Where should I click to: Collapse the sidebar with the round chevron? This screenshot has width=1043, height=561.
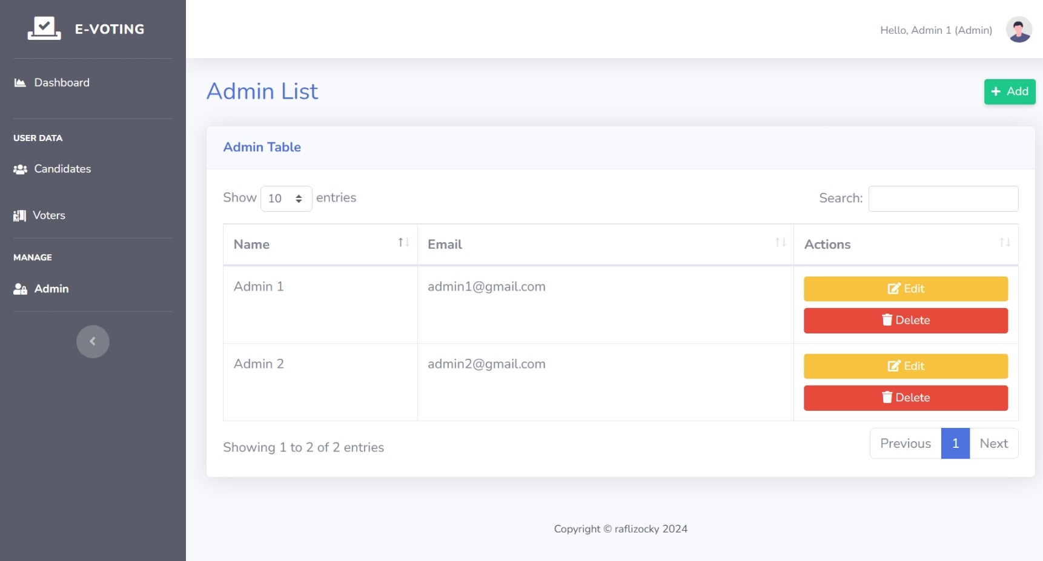click(93, 342)
